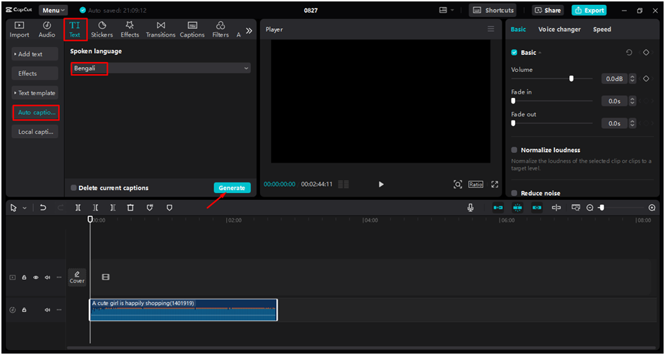Switch to the Stickers tab
665x355 pixels.
tap(101, 30)
